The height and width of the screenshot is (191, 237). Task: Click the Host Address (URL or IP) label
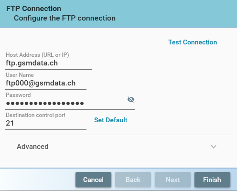tap(37, 55)
